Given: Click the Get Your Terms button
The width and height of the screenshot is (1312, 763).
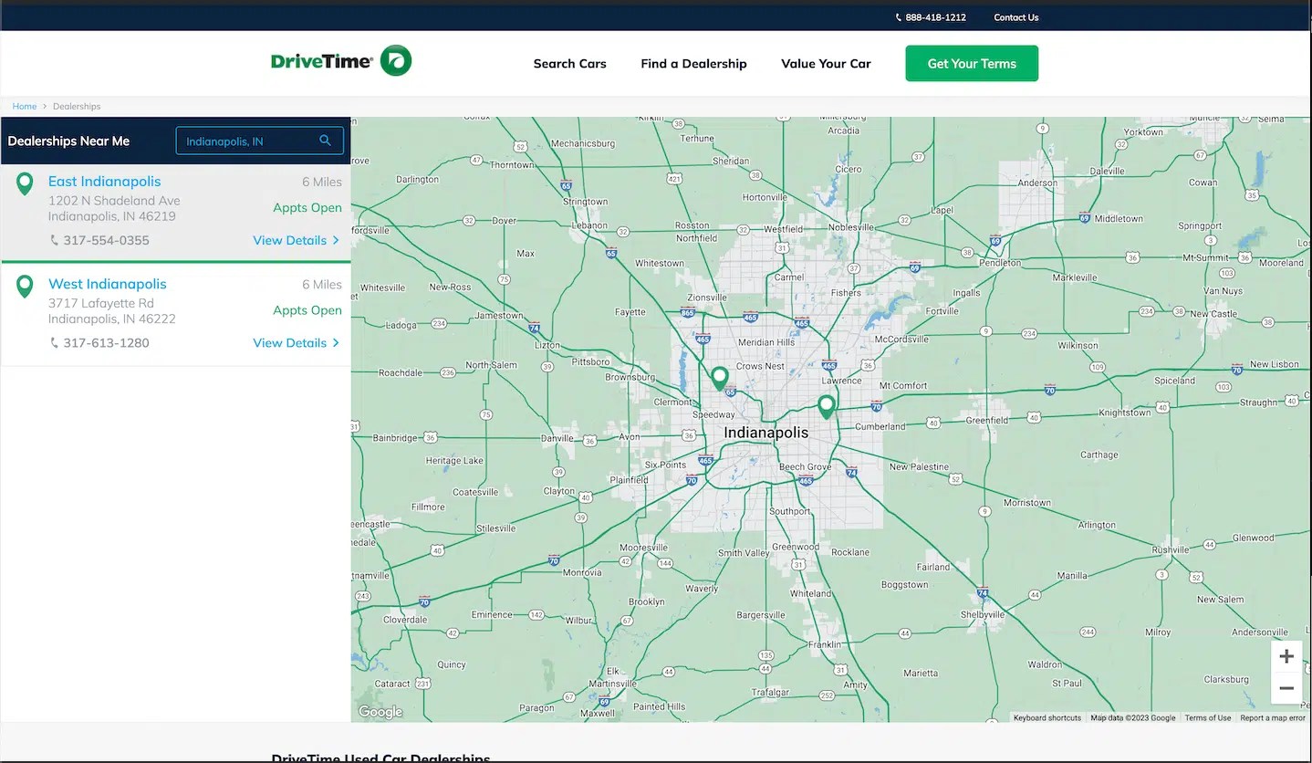Looking at the screenshot, I should click(971, 63).
